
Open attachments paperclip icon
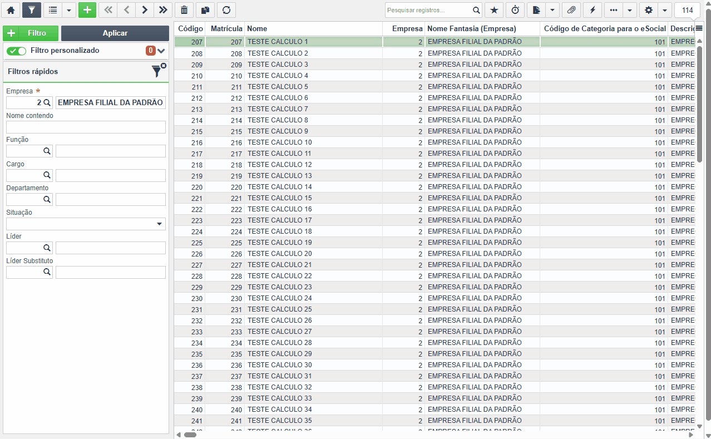pos(571,10)
